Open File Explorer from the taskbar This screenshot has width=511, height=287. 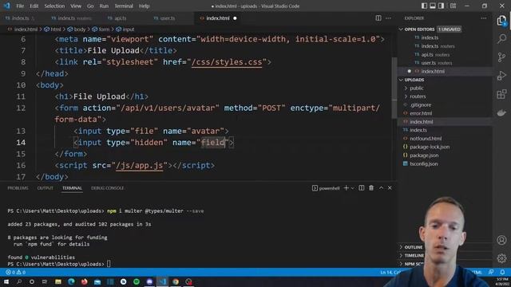click(x=58, y=281)
